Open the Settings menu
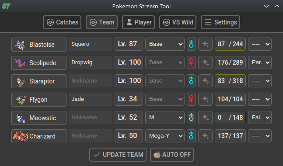The image size is (283, 166). point(220,22)
